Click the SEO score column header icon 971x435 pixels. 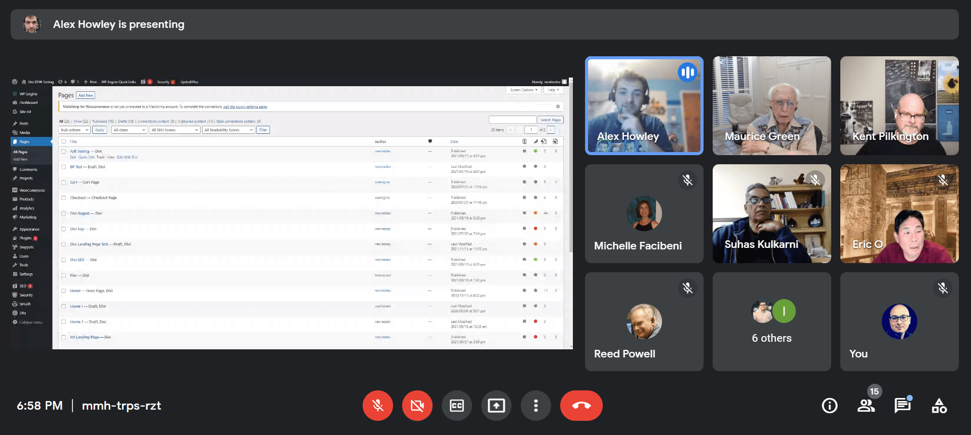[524, 141]
